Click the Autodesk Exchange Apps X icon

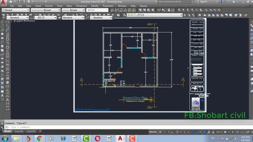(x=221, y=2)
